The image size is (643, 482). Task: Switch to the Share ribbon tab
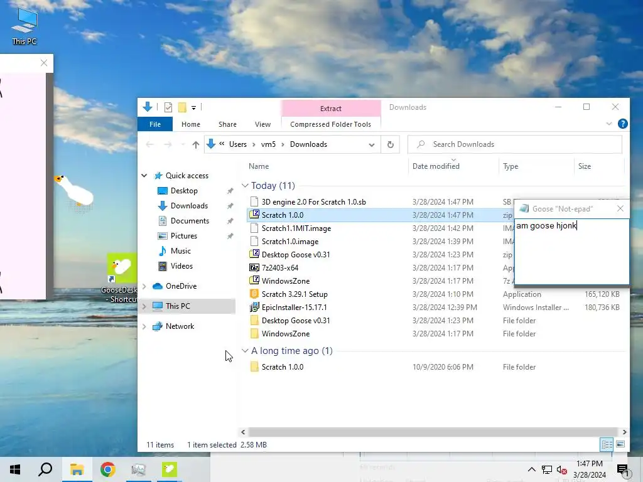227,124
